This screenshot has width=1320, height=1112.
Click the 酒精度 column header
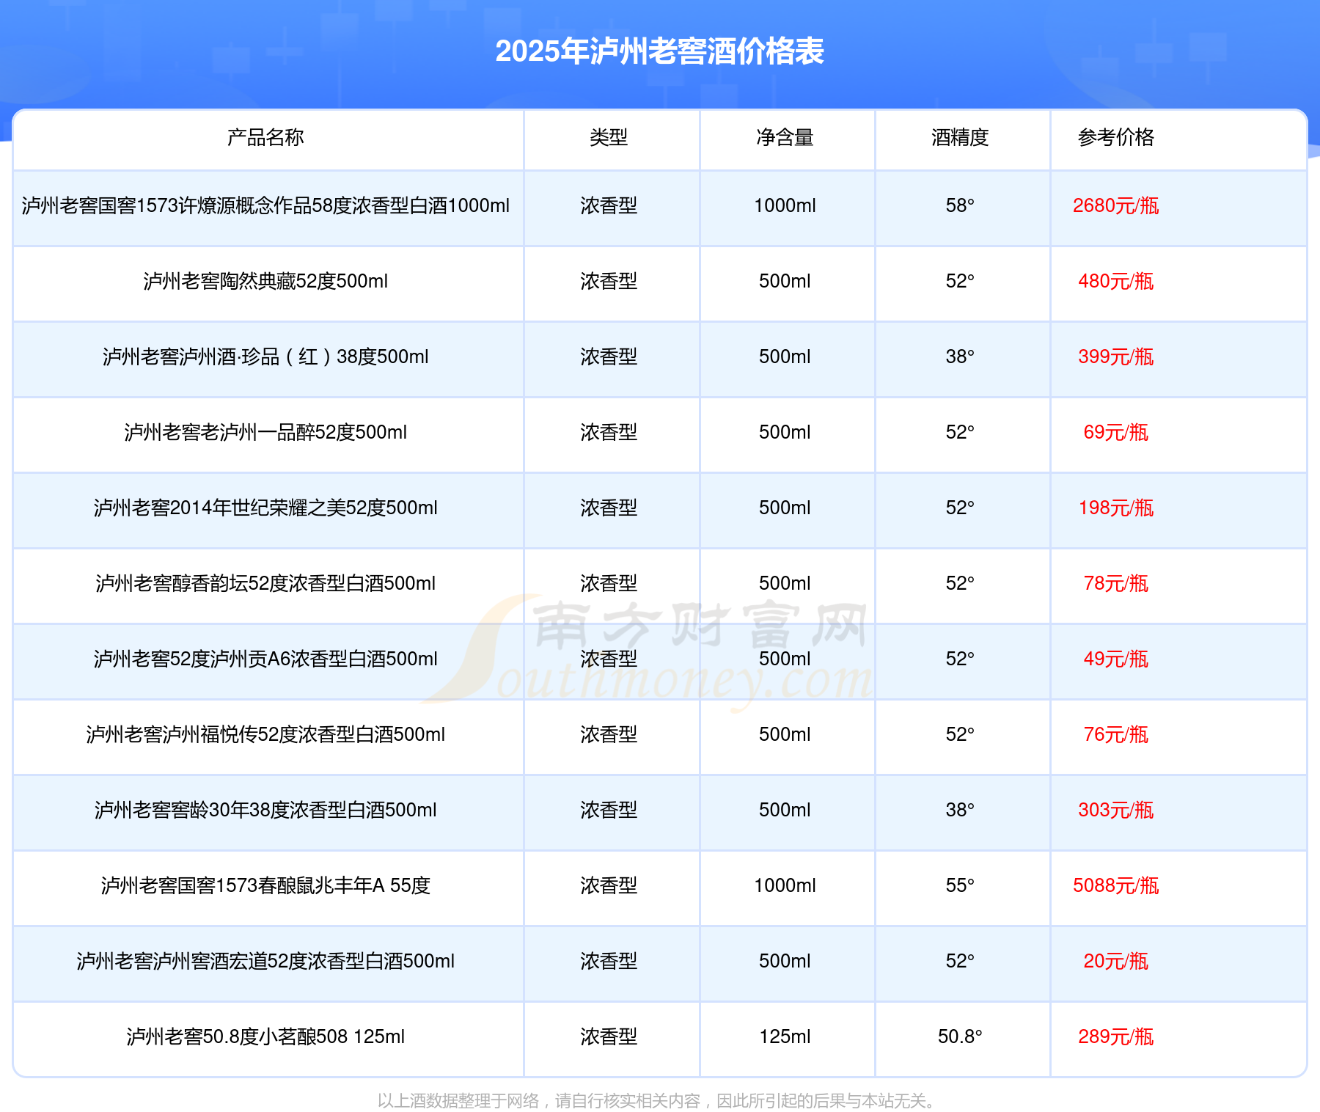pyautogui.click(x=960, y=137)
